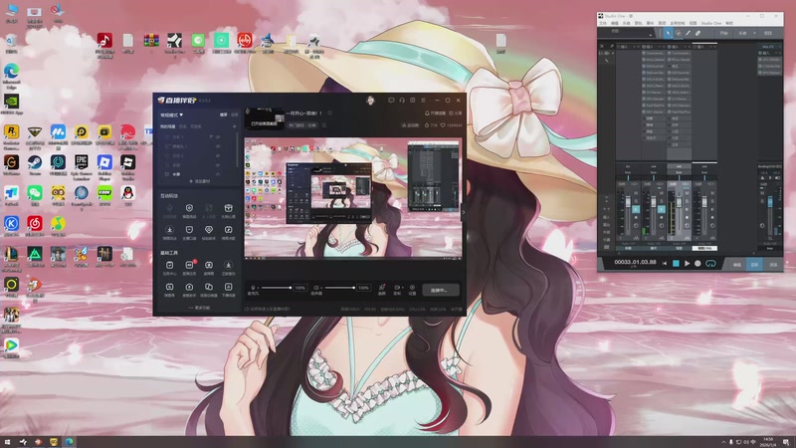Click the Rockstar Games Launcher desktop icon

pyautogui.click(x=11, y=134)
